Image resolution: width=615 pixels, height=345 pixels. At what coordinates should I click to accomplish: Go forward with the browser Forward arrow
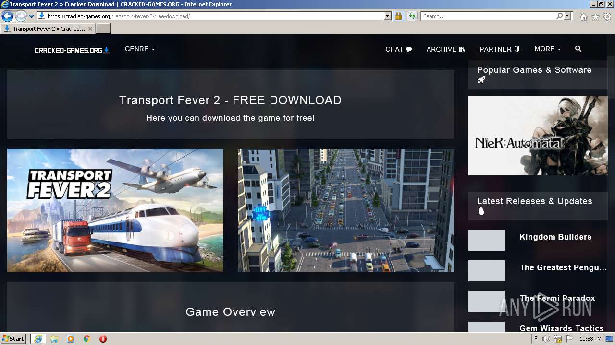click(21, 16)
